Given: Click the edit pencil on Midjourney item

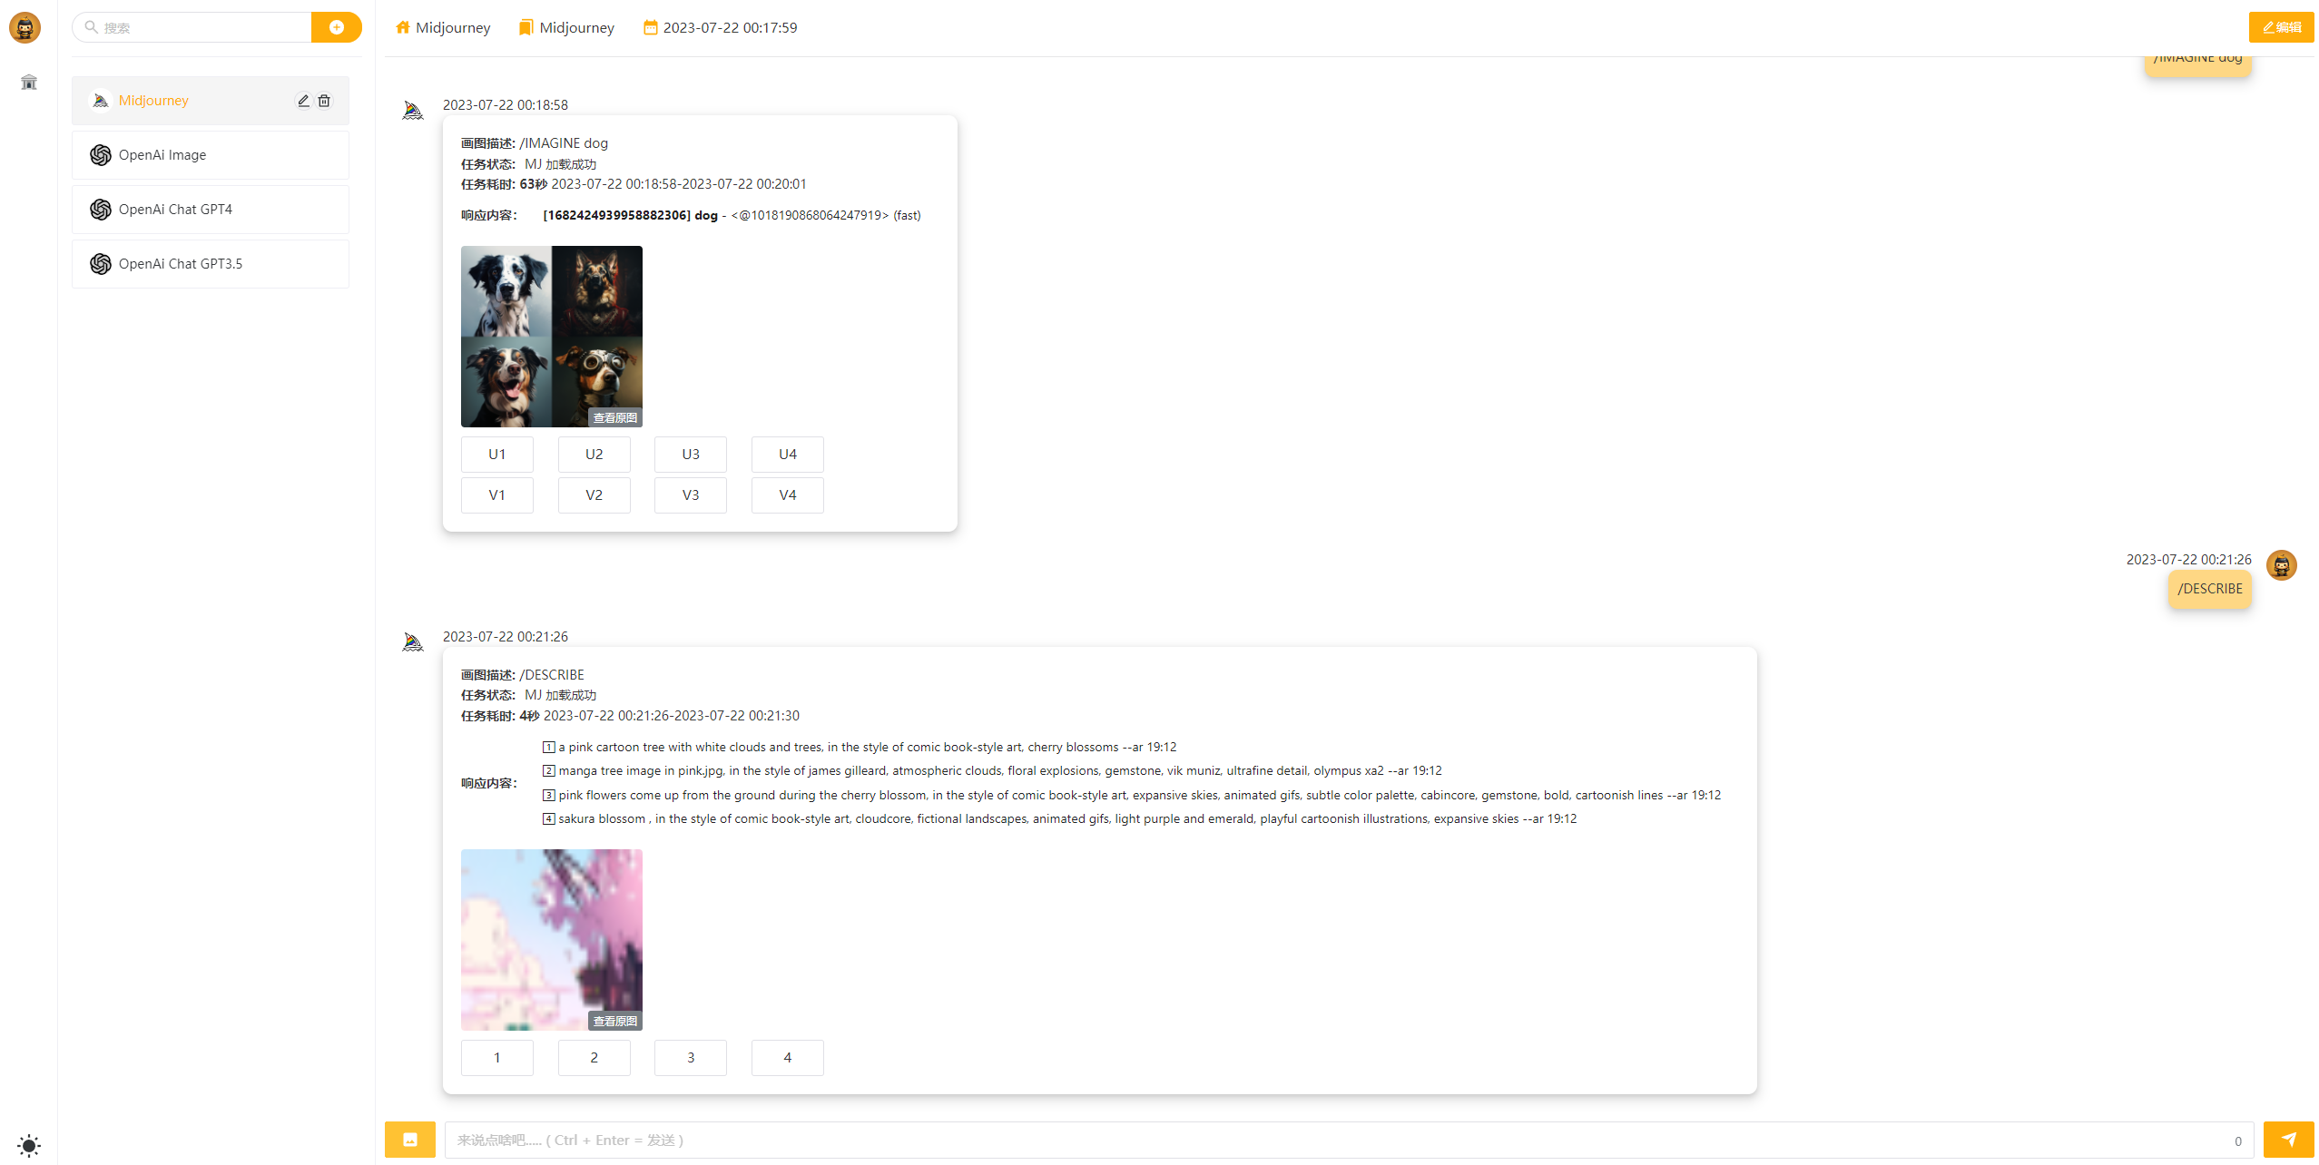Looking at the screenshot, I should (x=304, y=101).
